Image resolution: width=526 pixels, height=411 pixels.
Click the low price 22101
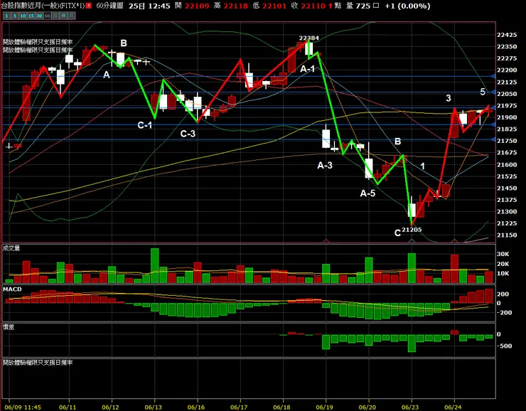tap(274, 6)
